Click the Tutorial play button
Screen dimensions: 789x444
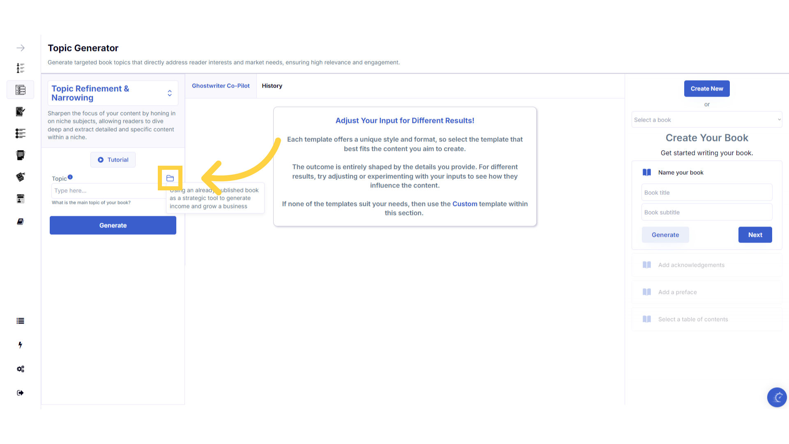click(x=113, y=160)
